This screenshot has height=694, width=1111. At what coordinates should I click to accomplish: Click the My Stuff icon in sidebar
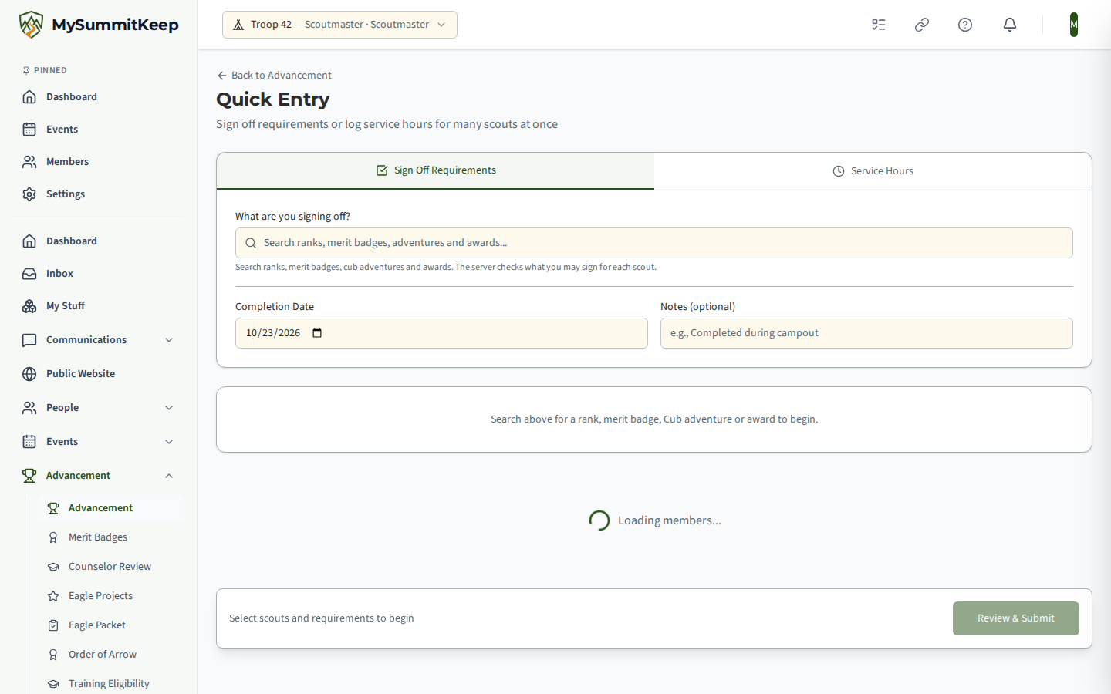click(x=29, y=306)
